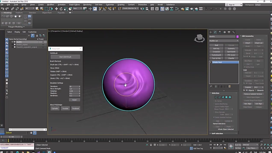Open the Create command panel tab

point(211,32)
